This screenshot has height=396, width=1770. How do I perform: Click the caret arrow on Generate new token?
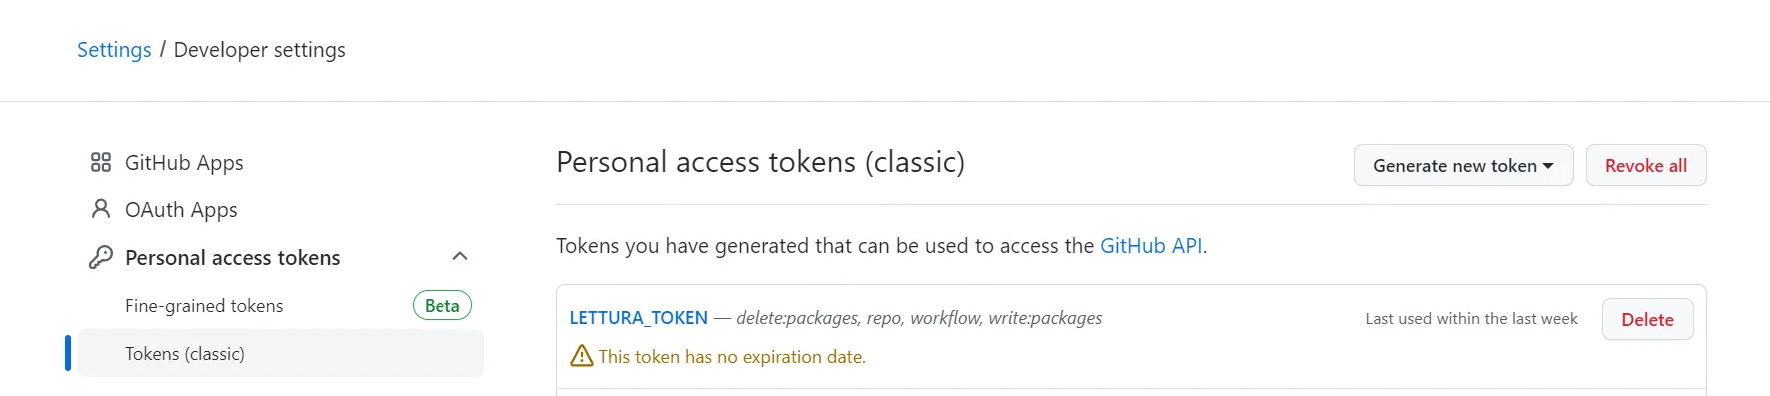(1548, 166)
